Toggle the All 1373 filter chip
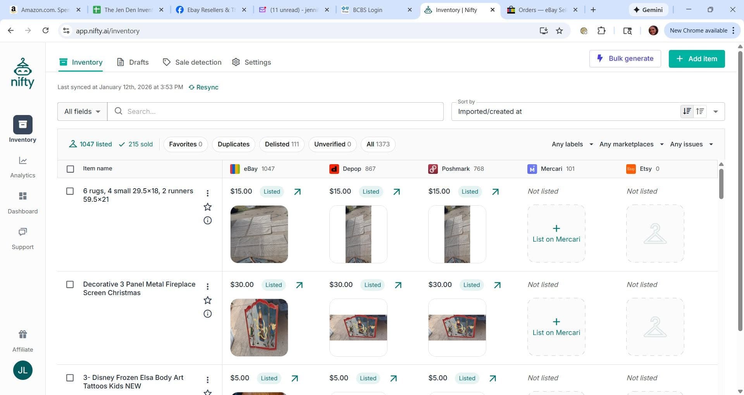 tap(378, 144)
